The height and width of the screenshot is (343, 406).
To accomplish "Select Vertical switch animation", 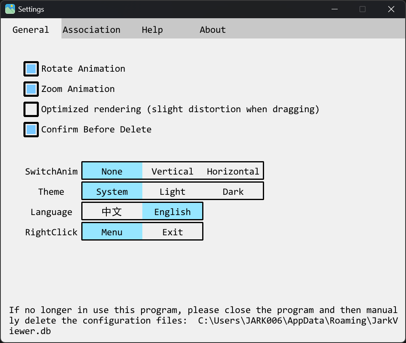I will pyautogui.click(x=172, y=171).
